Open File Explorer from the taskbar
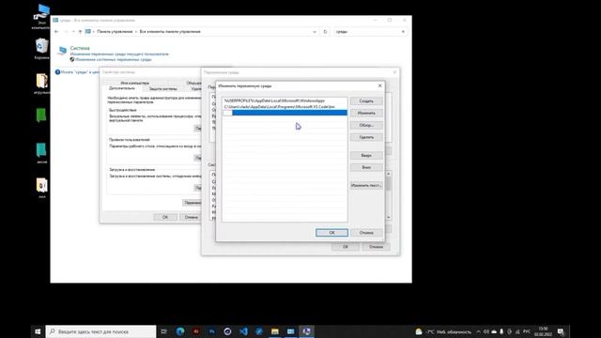This screenshot has height=338, width=601. click(x=275, y=331)
